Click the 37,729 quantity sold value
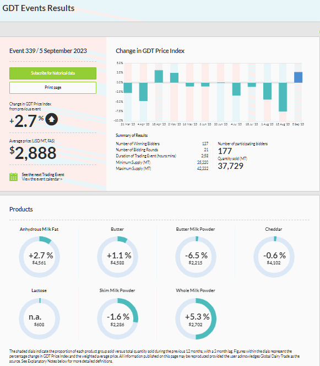Screen dimensions: 320x366 click(x=231, y=166)
